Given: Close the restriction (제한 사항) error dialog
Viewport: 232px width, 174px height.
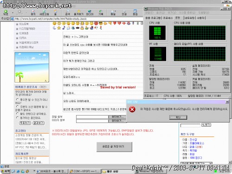Looking at the screenshot, I should click(227, 102).
